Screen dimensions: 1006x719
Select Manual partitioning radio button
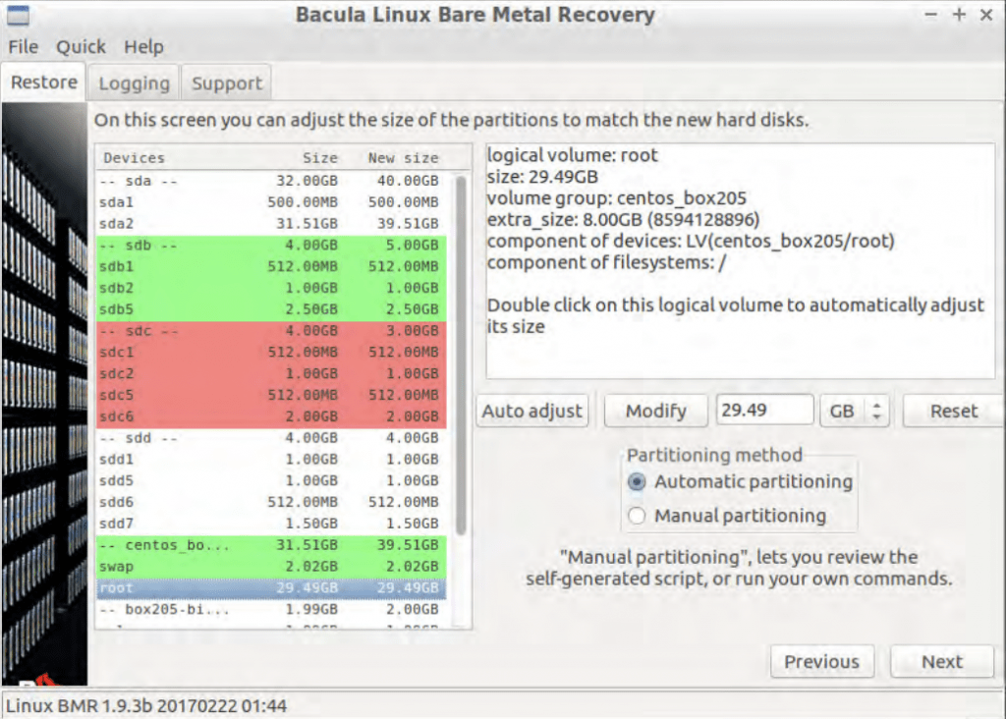[x=638, y=516]
